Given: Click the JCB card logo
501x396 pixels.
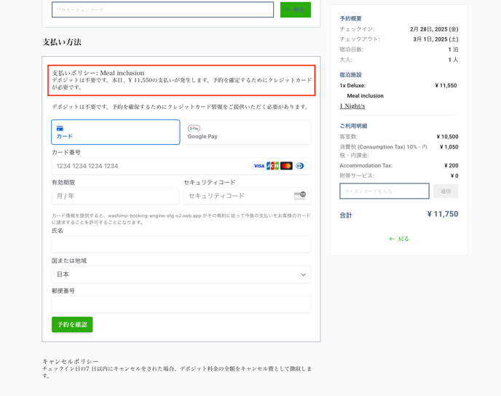Looking at the screenshot, I should coord(273,166).
